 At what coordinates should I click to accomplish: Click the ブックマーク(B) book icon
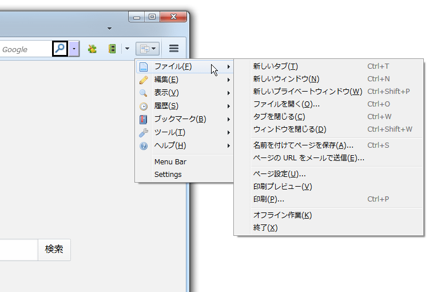(144, 119)
